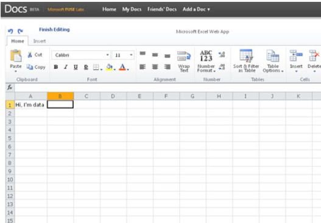The height and width of the screenshot is (223, 321).
Task: Open Add a Doc menu
Action: (196, 9)
